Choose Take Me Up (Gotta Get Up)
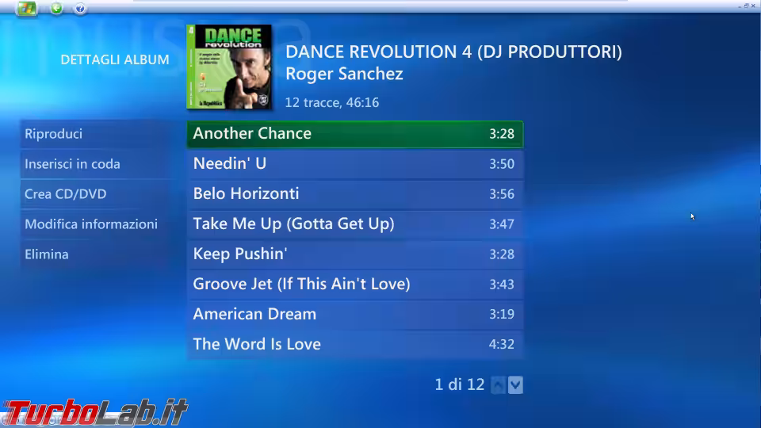 (x=355, y=224)
